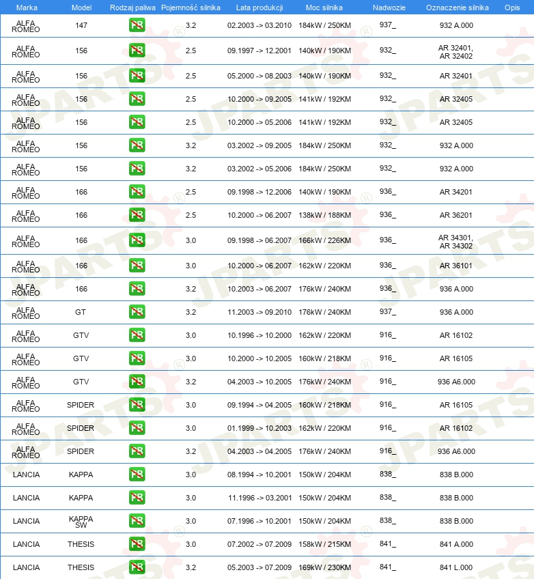Click the Nadwozie column header

pos(389,8)
